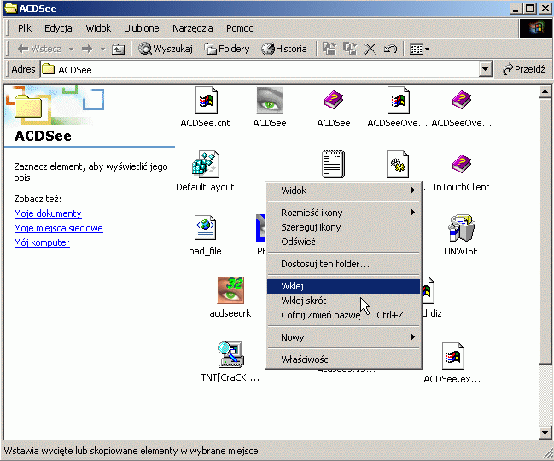Select the UNWISE uninstaller icon
Viewport: 554px width, 461px height.
coord(461,228)
